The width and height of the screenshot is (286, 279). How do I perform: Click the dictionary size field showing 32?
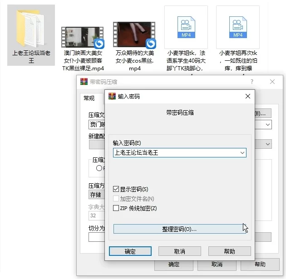click(97, 215)
